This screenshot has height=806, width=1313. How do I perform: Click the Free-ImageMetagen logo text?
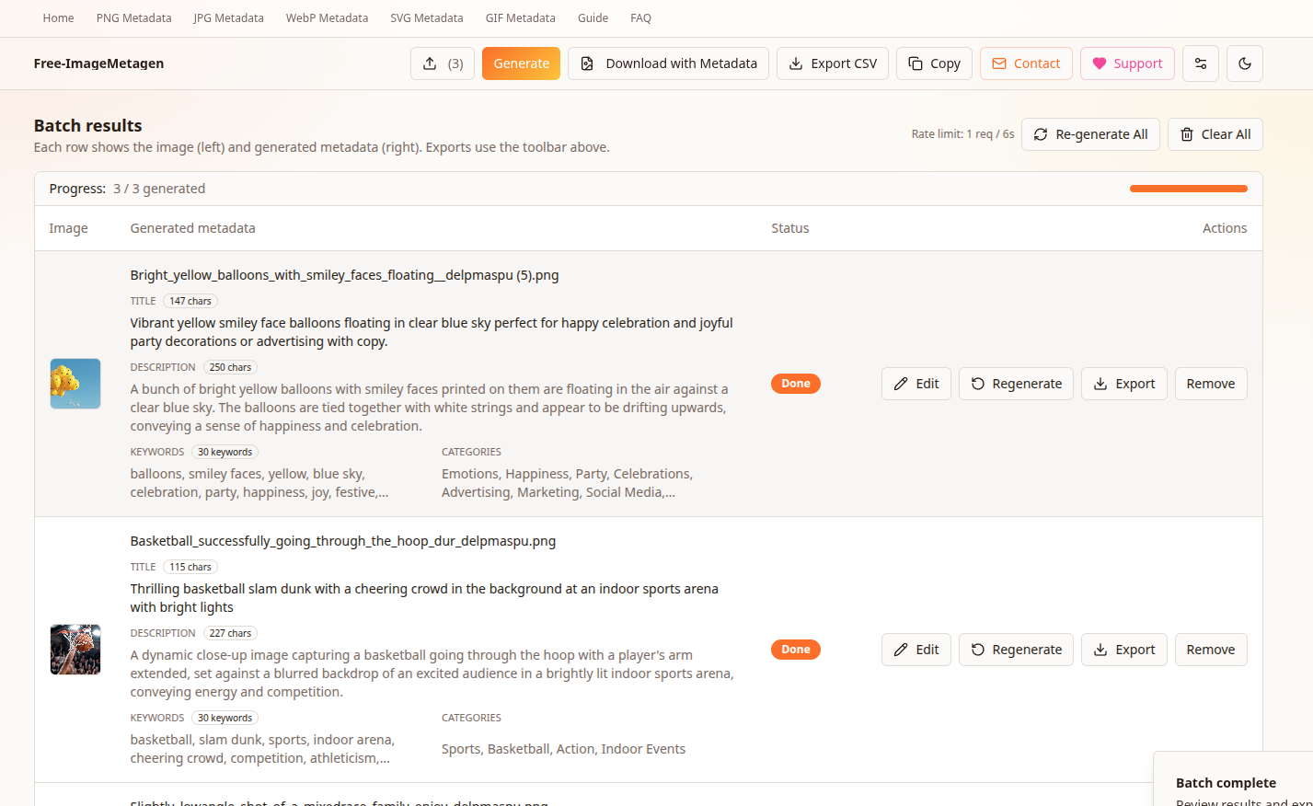98,63
